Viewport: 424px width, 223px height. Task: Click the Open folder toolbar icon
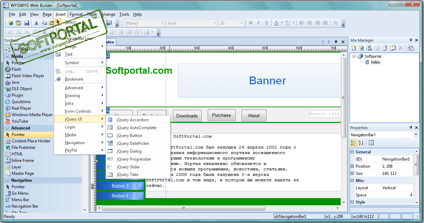click(18, 23)
